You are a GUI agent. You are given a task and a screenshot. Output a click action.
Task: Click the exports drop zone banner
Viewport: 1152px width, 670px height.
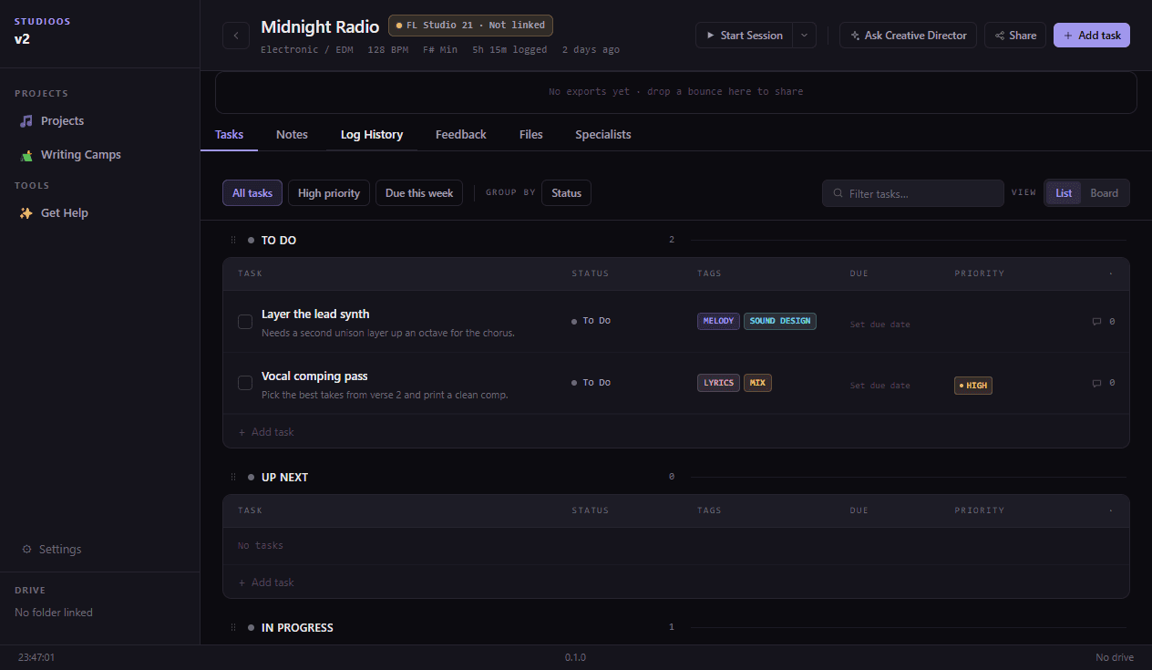(675, 92)
